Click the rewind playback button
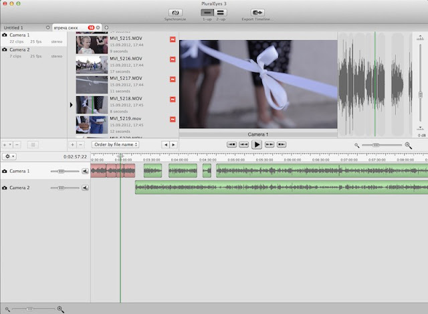428x314 pixels. pyautogui.click(x=243, y=144)
